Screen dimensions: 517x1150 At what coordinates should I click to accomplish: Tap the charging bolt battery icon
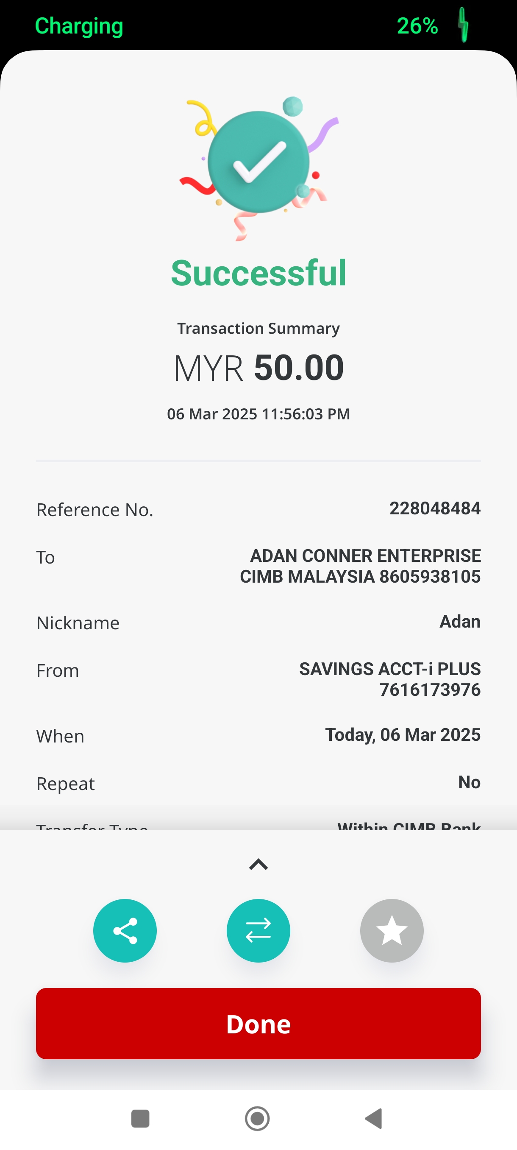[x=464, y=25]
